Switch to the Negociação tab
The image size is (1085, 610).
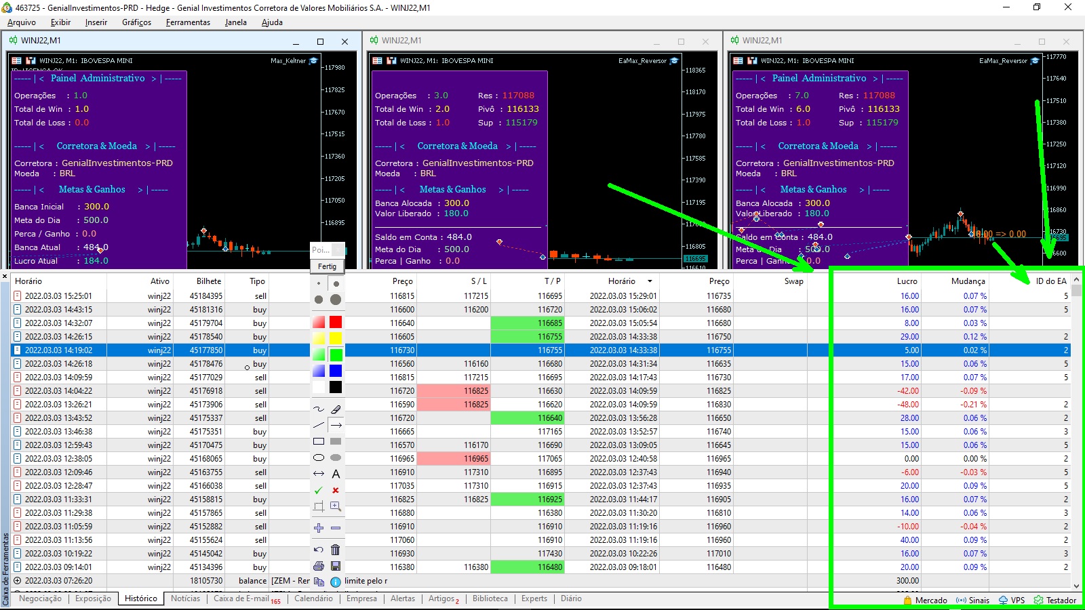(x=40, y=598)
